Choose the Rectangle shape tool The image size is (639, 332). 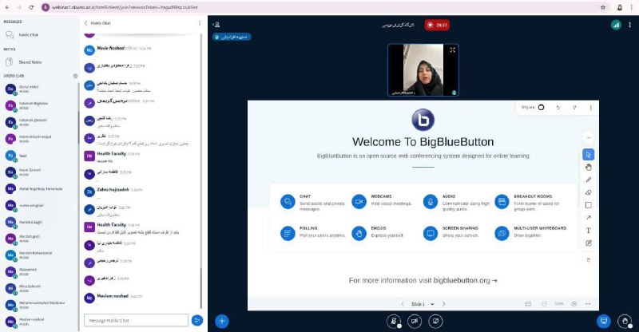[588, 205]
